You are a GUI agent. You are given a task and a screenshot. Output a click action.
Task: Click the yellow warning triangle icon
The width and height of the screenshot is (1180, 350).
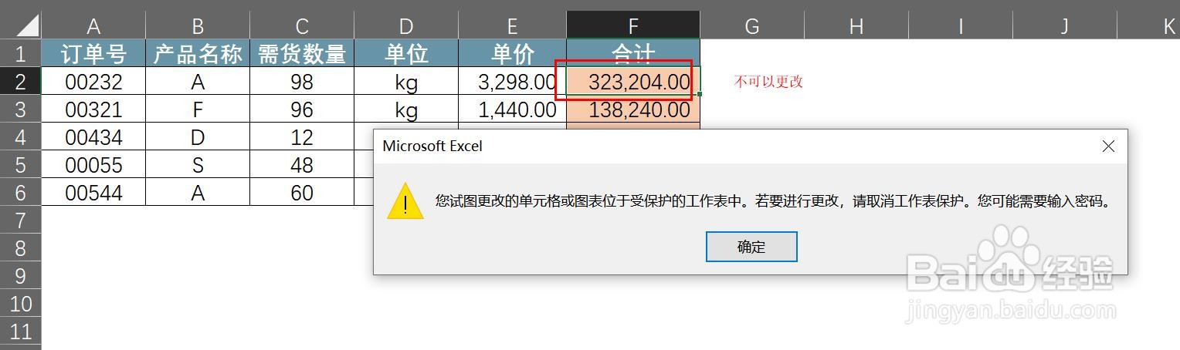[x=405, y=202]
